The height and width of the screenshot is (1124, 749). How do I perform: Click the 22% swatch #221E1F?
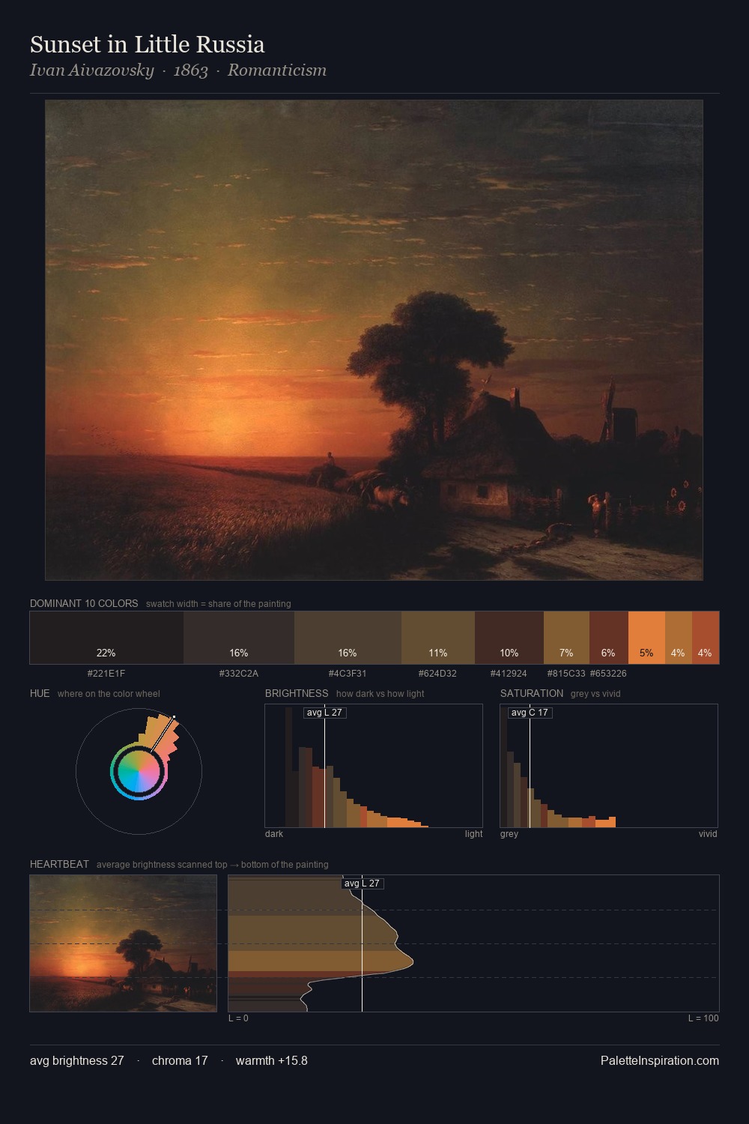point(106,638)
